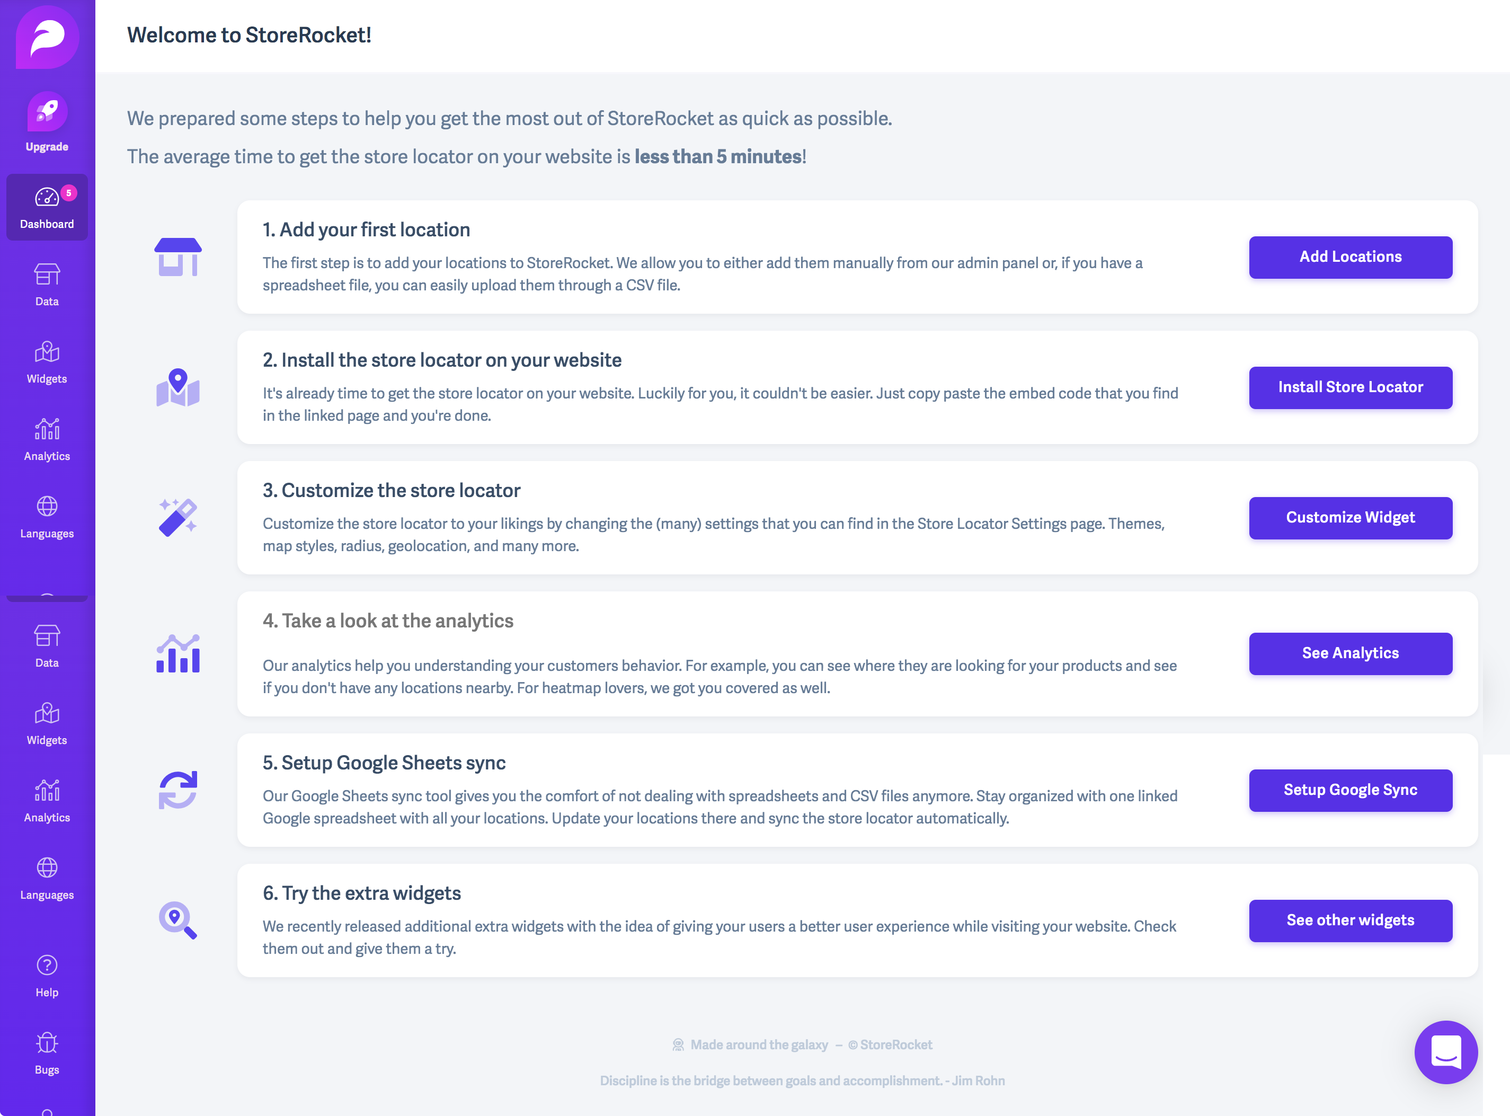The image size is (1510, 1116).
Task: Click the Customize Widget button
Action: [1351, 518]
